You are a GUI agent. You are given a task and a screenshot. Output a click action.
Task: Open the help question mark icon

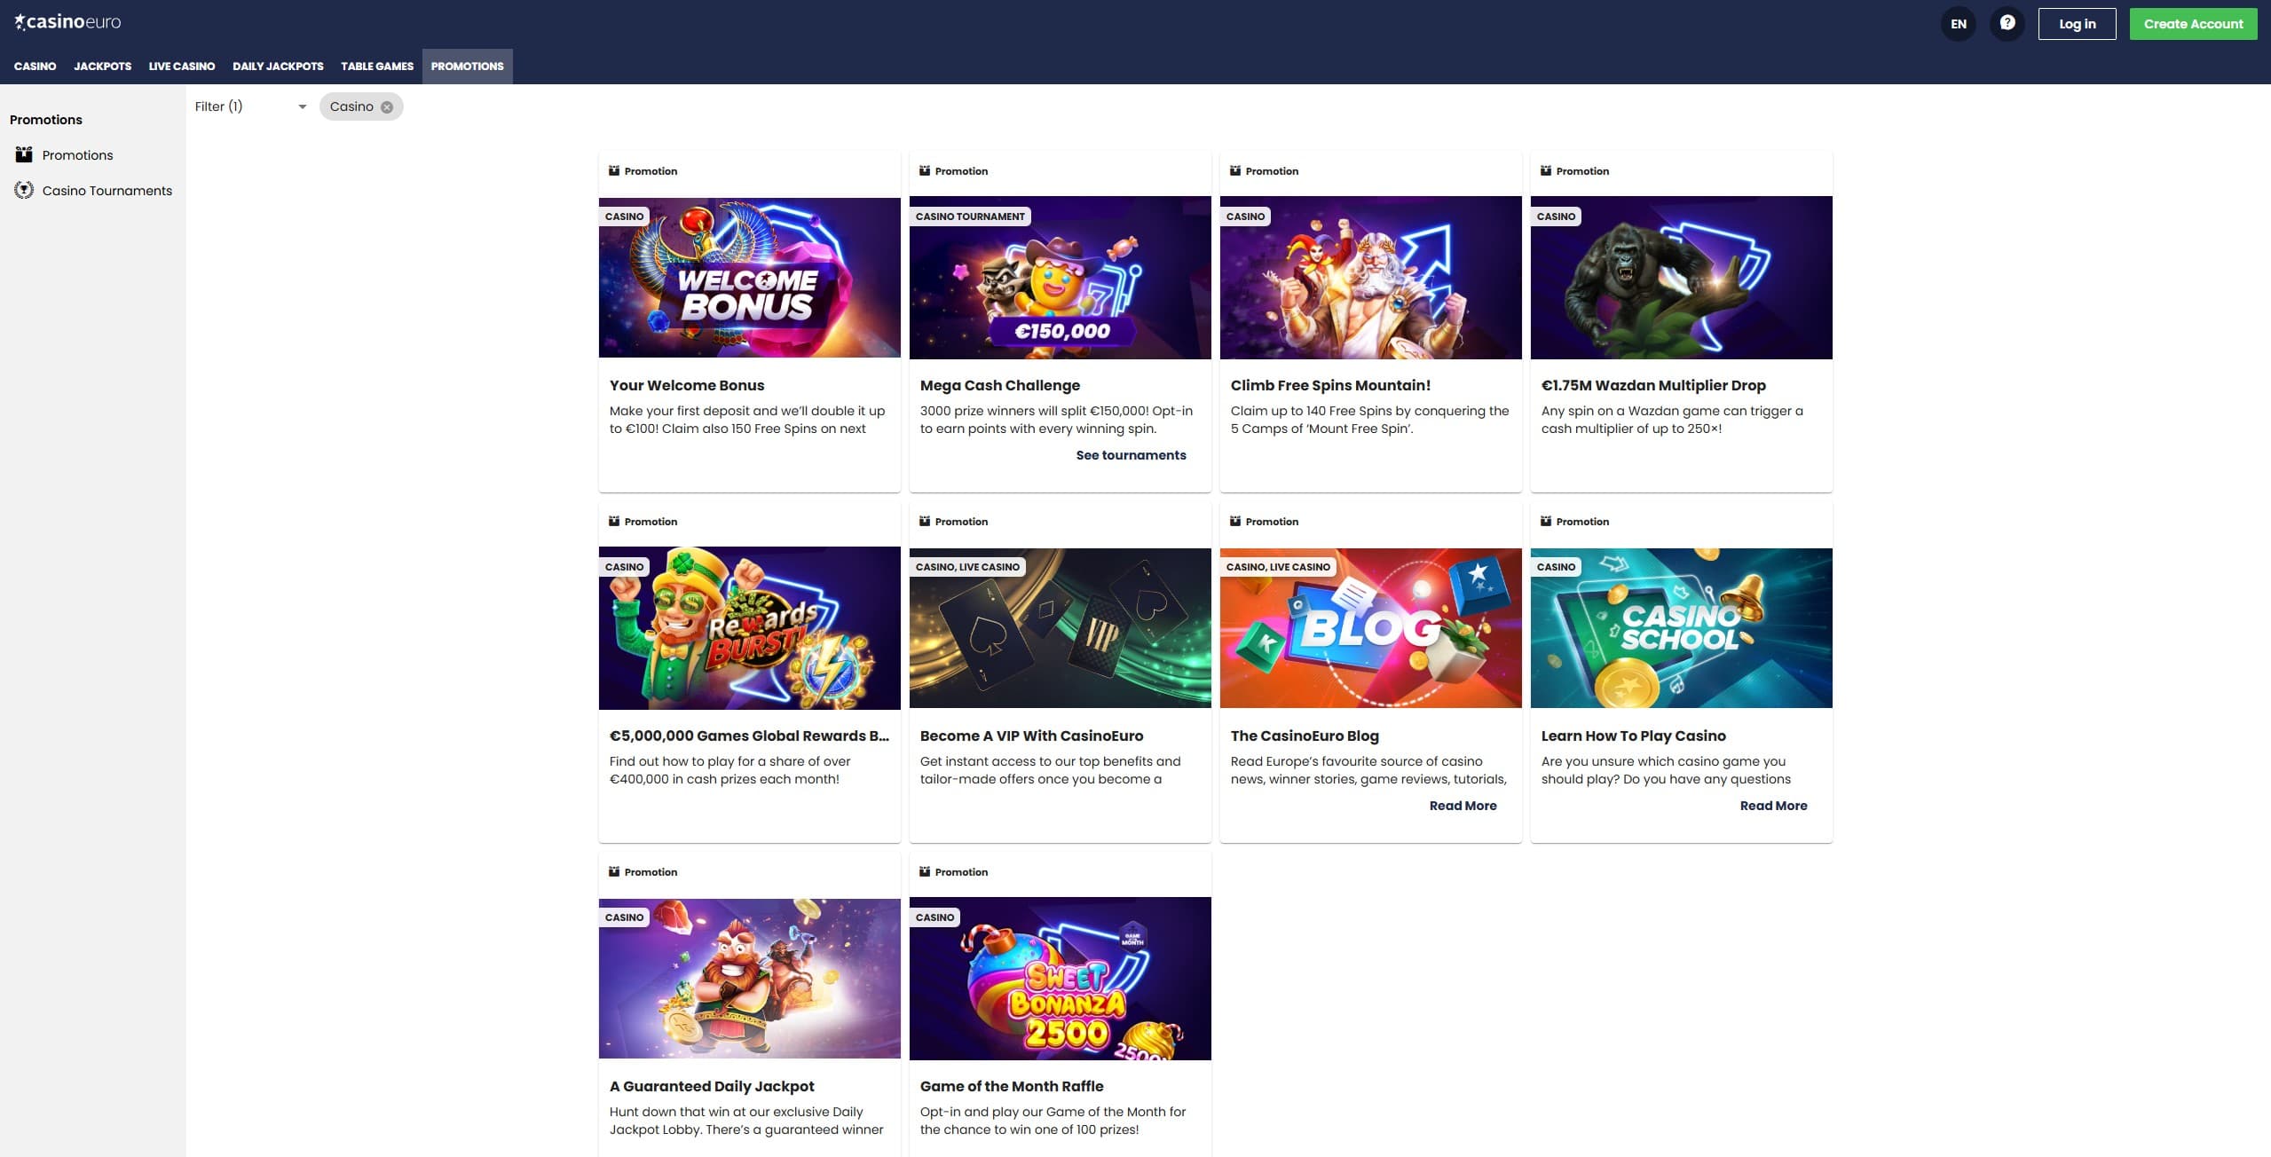tap(2007, 24)
